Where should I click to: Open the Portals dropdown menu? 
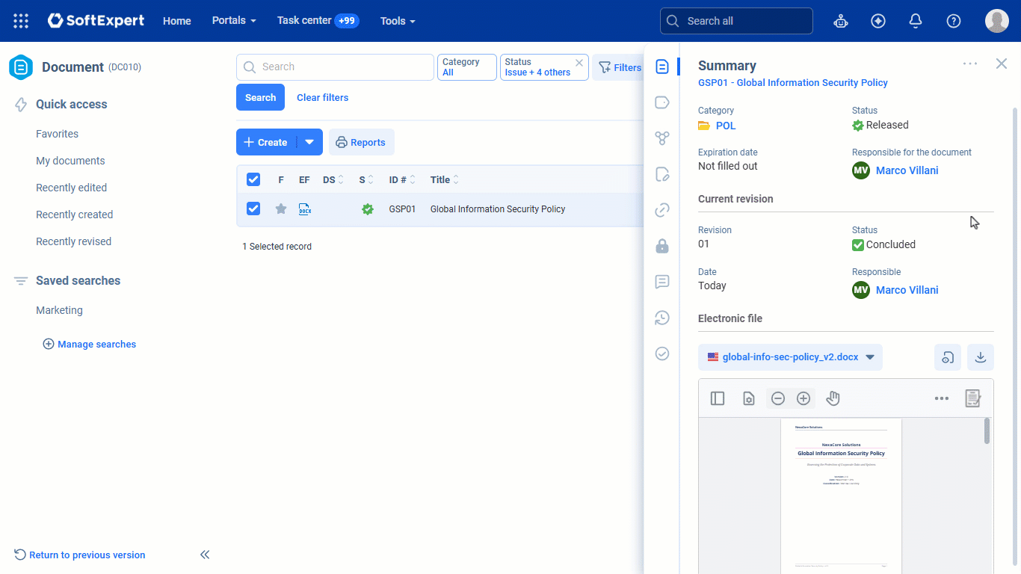click(x=234, y=20)
